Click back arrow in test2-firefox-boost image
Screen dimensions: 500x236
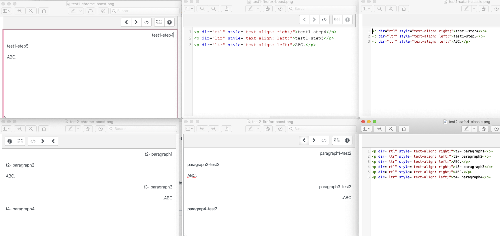[x=304, y=140]
